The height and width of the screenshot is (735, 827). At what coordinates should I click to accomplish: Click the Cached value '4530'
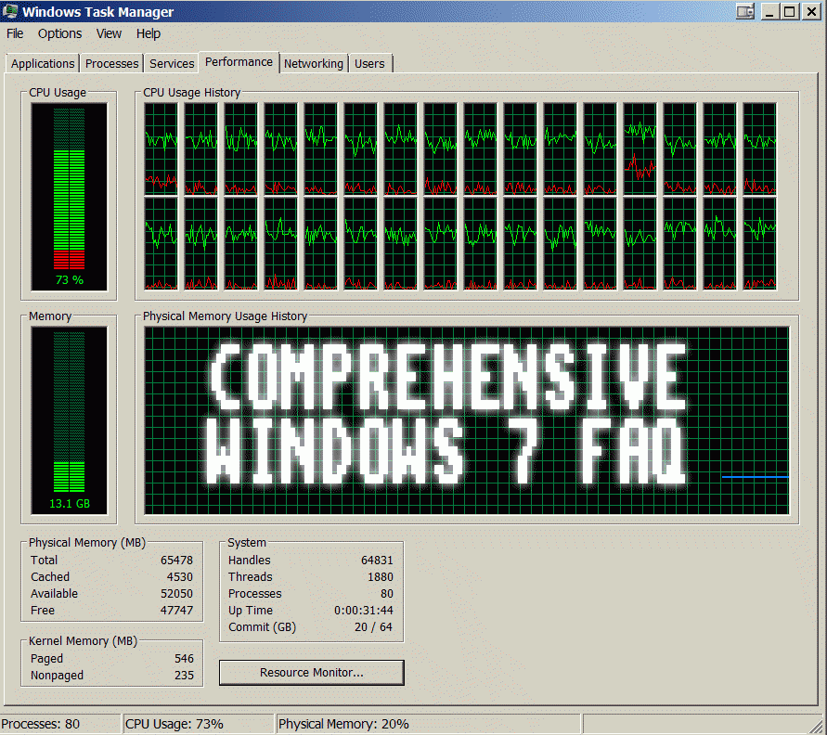click(180, 577)
